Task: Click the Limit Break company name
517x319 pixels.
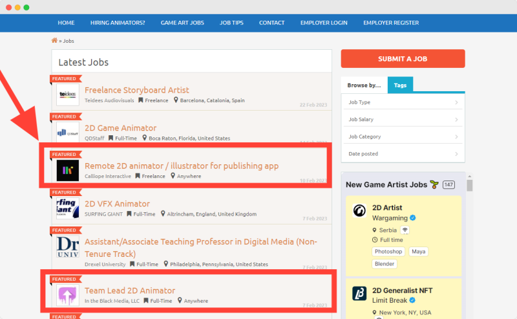Action: click(x=390, y=300)
